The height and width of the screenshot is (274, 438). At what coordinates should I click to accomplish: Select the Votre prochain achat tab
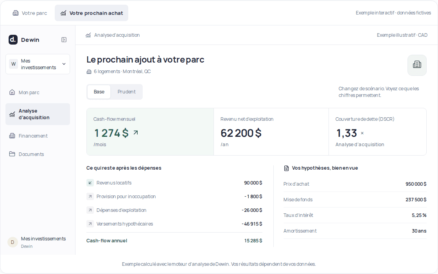tap(92, 13)
